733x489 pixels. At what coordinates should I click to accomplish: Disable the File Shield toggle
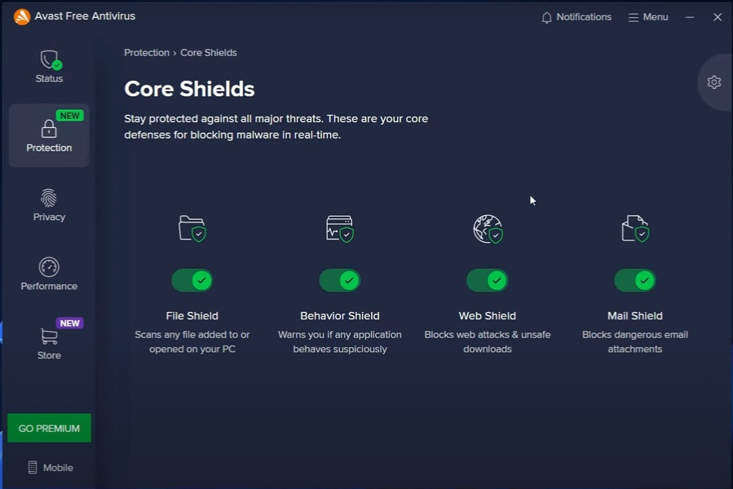pos(192,280)
